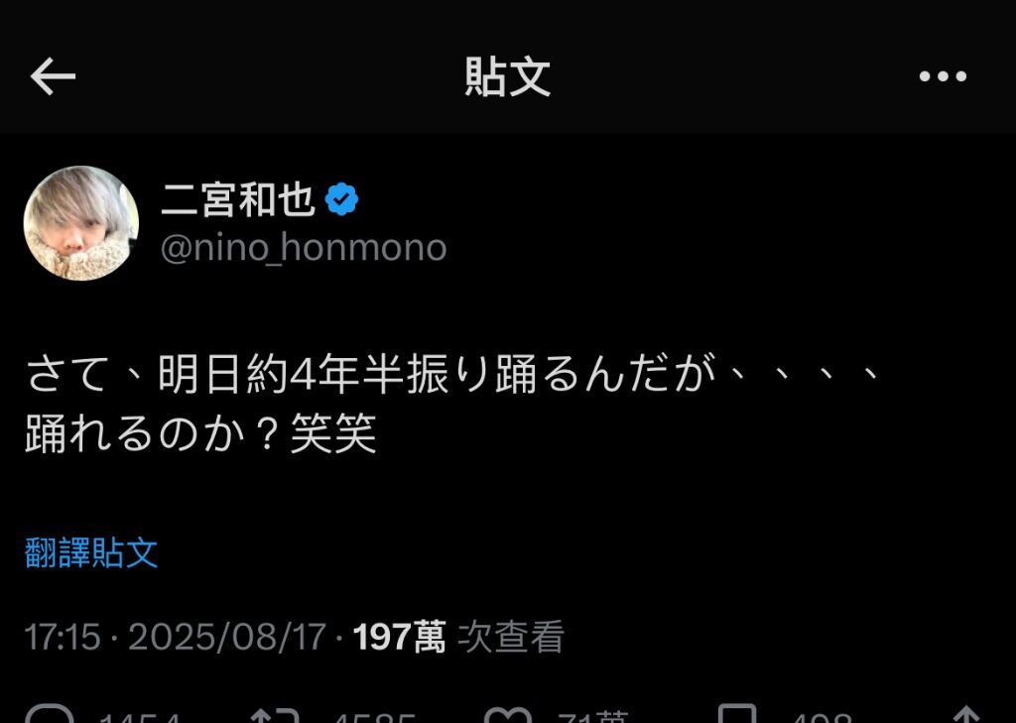Tap the like count 71萬
The image size is (1016, 723).
click(592, 716)
